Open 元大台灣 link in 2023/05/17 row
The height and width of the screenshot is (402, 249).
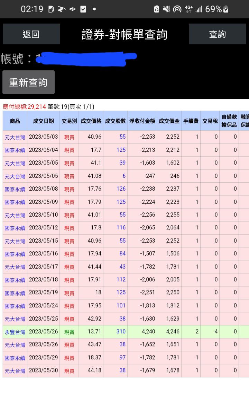pos(15,267)
